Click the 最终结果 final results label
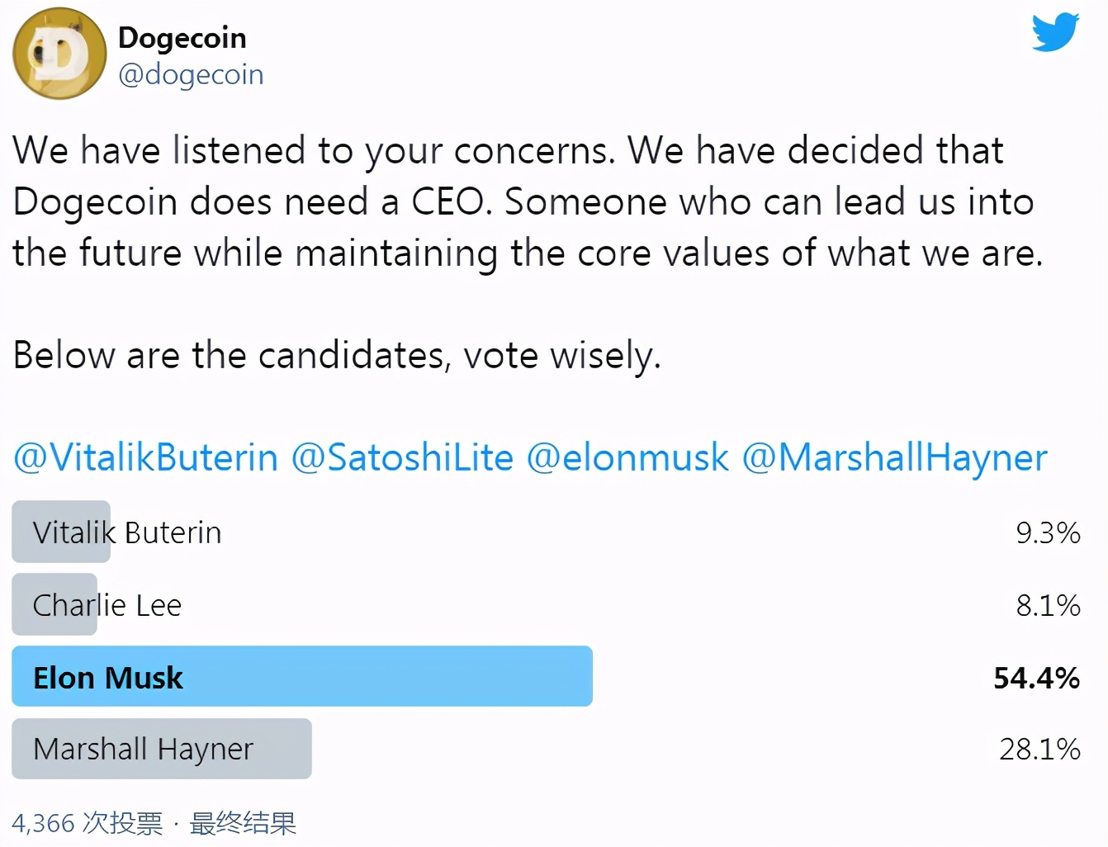 click(243, 823)
